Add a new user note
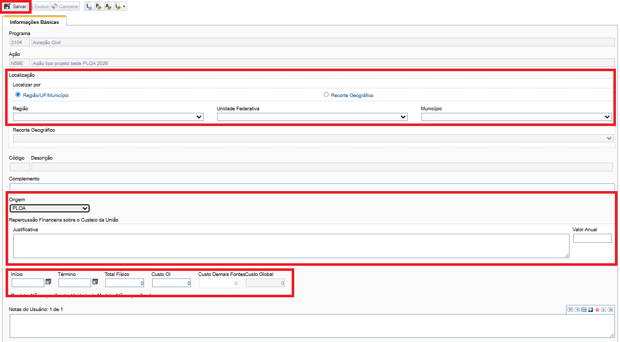Image resolution: width=620 pixels, height=342 pixels. (590, 309)
